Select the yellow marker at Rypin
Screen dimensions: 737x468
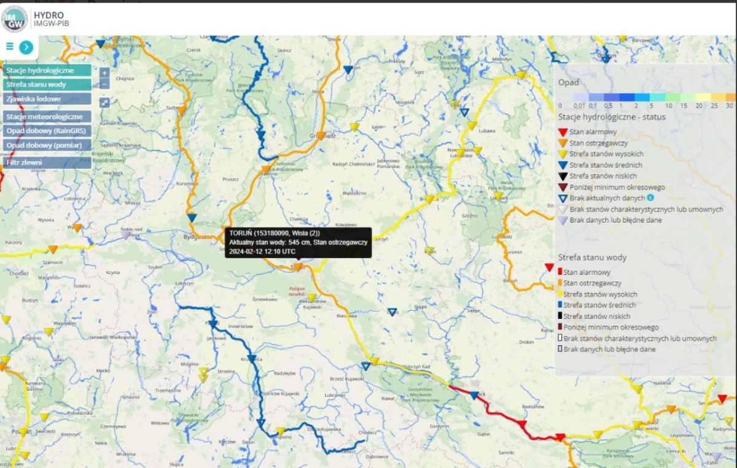click(x=430, y=251)
